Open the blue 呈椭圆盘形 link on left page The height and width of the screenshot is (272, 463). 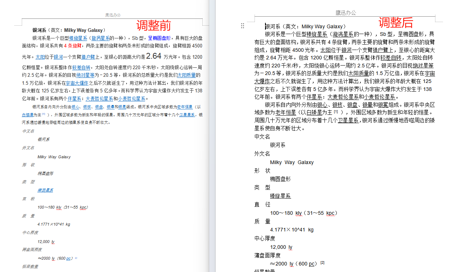(x=160, y=38)
